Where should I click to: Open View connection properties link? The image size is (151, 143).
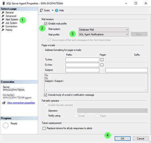click(21, 103)
